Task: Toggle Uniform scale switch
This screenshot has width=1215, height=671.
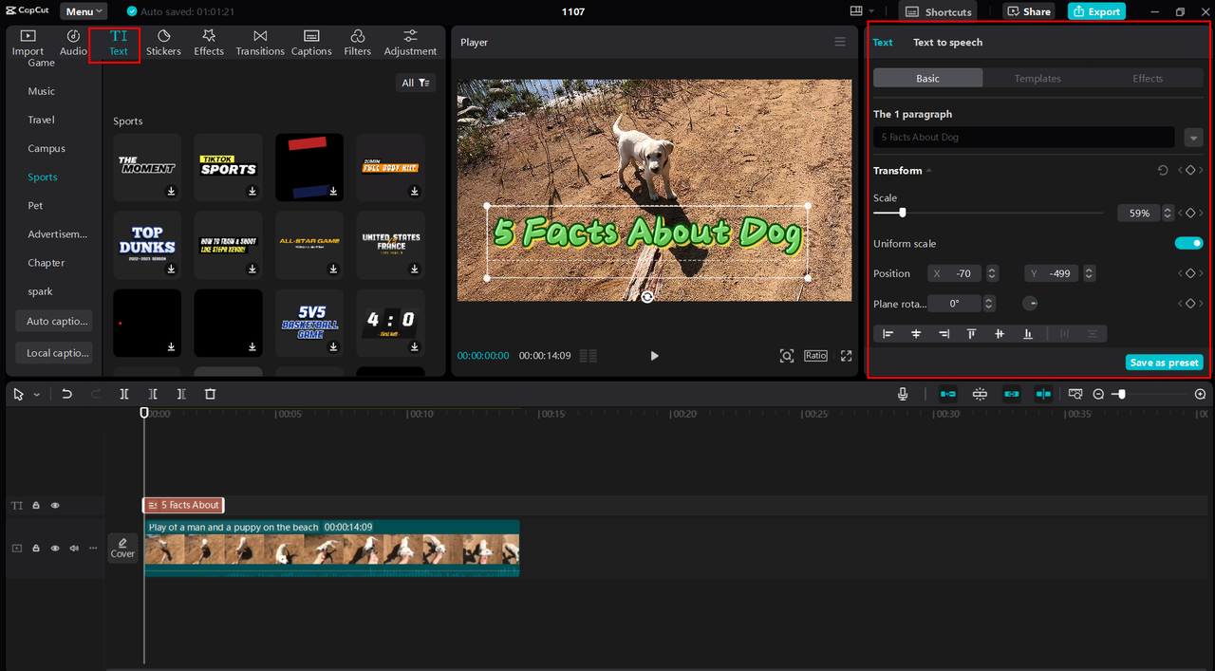Action: click(1188, 243)
